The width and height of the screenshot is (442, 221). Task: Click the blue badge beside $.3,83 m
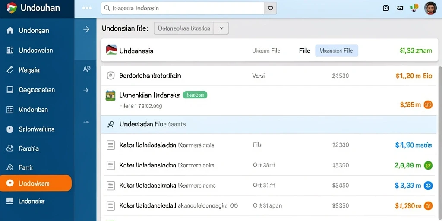click(428, 186)
